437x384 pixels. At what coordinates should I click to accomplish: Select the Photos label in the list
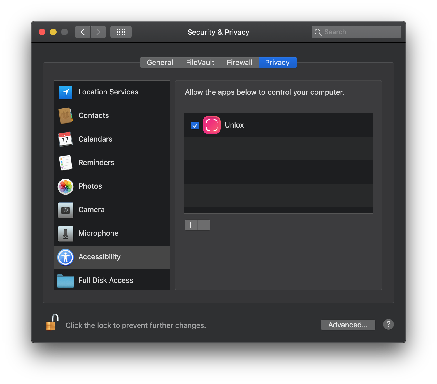click(90, 186)
